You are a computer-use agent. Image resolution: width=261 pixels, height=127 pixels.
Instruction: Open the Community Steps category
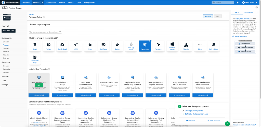[x=35, y=59]
